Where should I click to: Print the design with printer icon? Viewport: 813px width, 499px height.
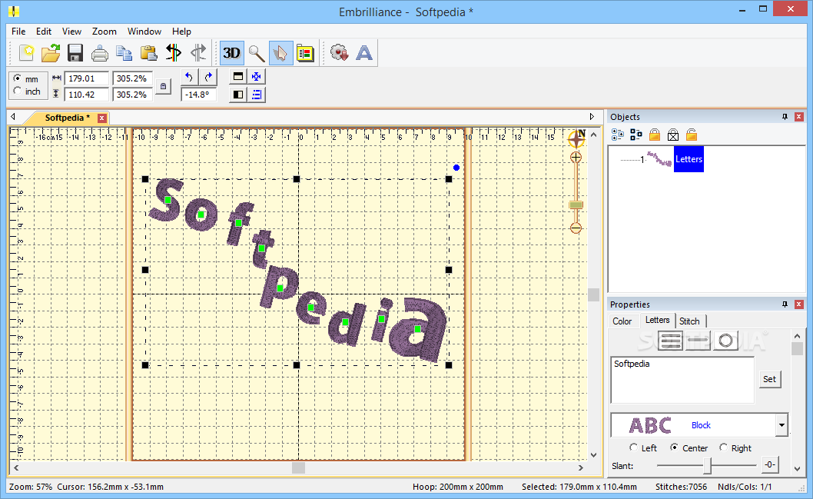click(x=100, y=53)
